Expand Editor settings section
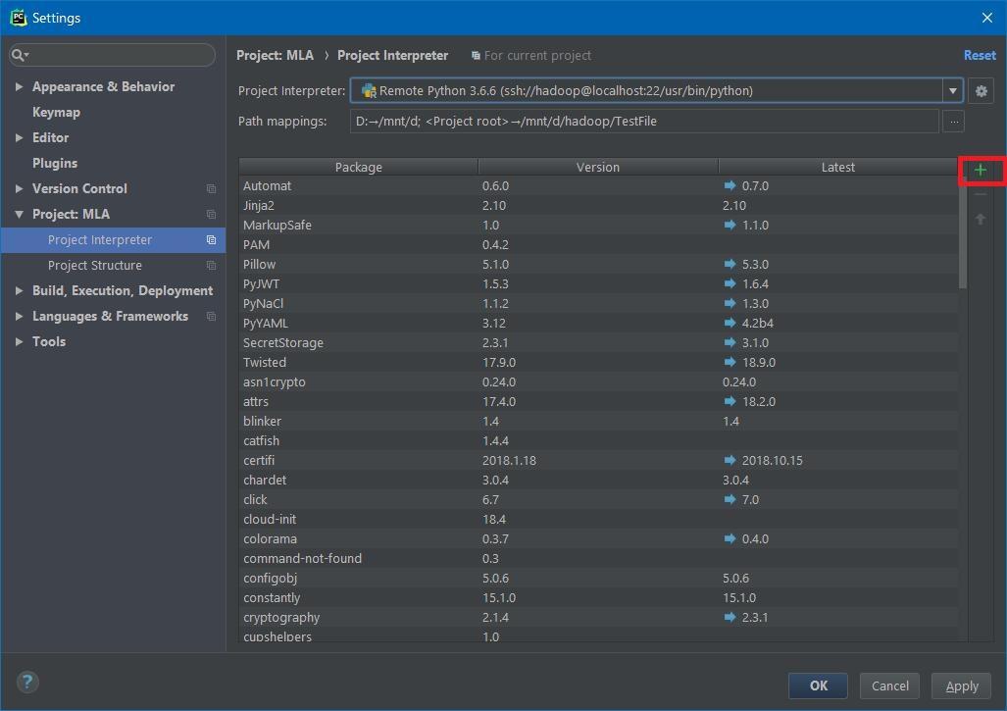The width and height of the screenshot is (1007, 711). tap(19, 137)
